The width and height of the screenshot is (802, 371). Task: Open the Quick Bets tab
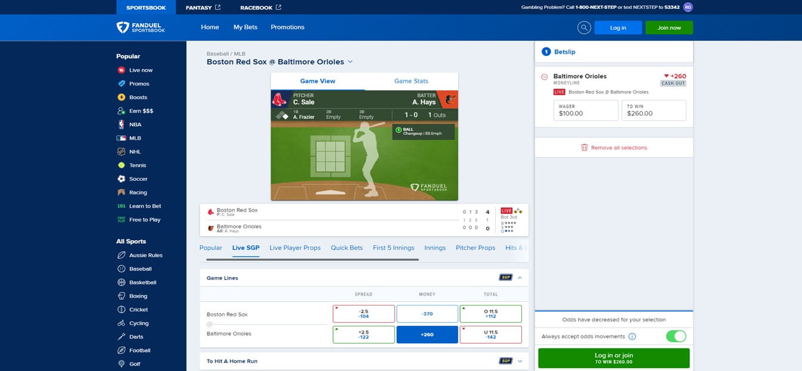click(347, 248)
